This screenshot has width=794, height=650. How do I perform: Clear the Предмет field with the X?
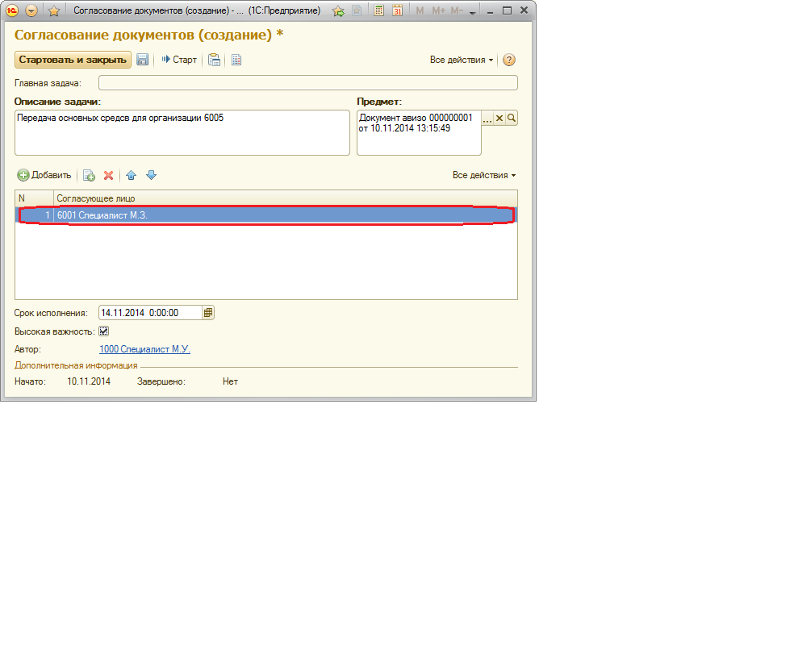coord(499,119)
